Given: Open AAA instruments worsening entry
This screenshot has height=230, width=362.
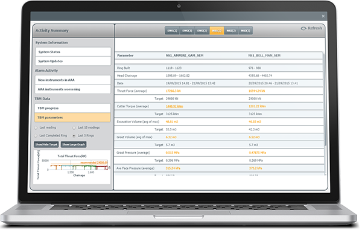Looking at the screenshot, I should 73,89.
